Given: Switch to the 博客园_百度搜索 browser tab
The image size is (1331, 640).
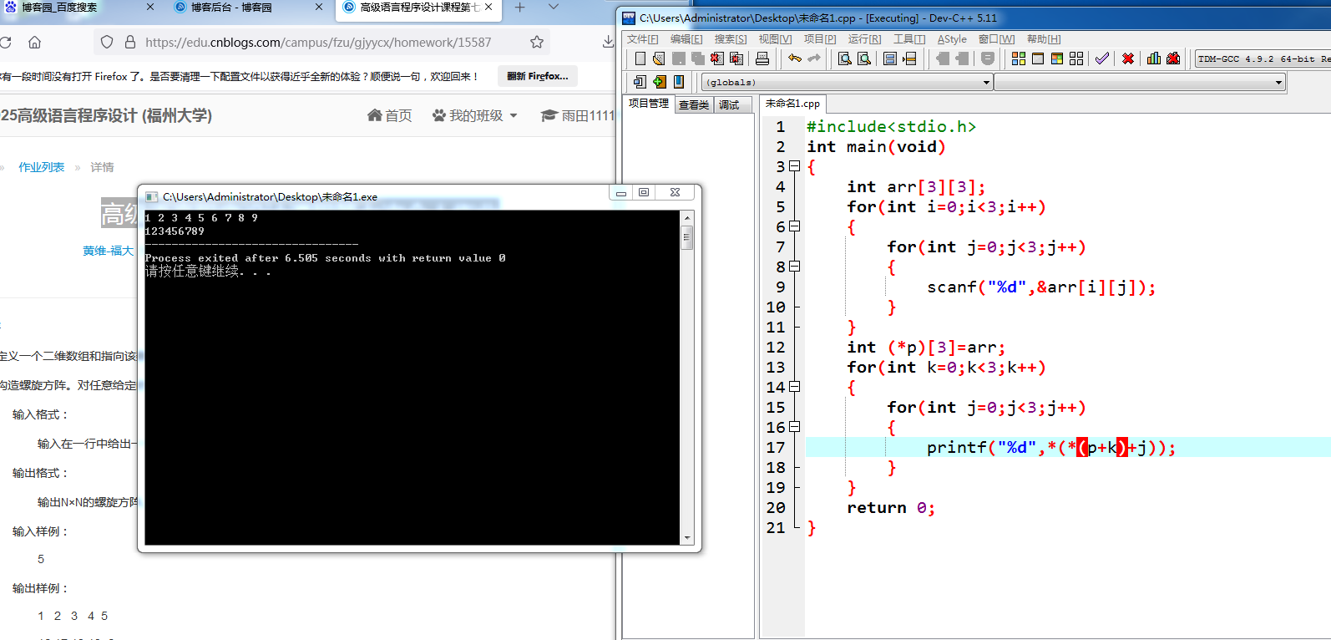Looking at the screenshot, I should [x=78, y=8].
